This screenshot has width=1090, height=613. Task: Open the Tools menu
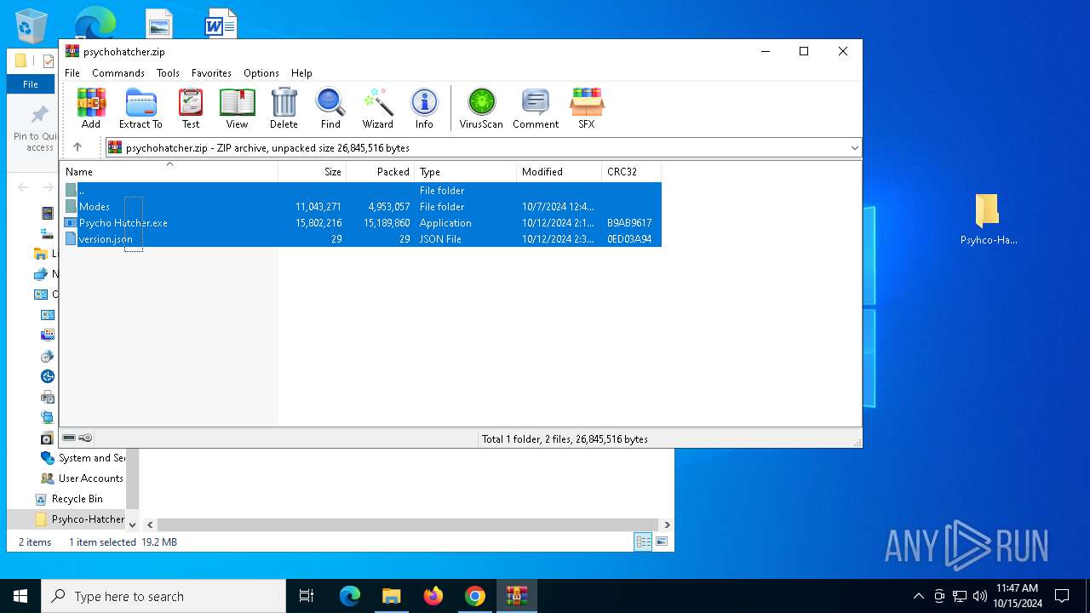pyautogui.click(x=168, y=73)
